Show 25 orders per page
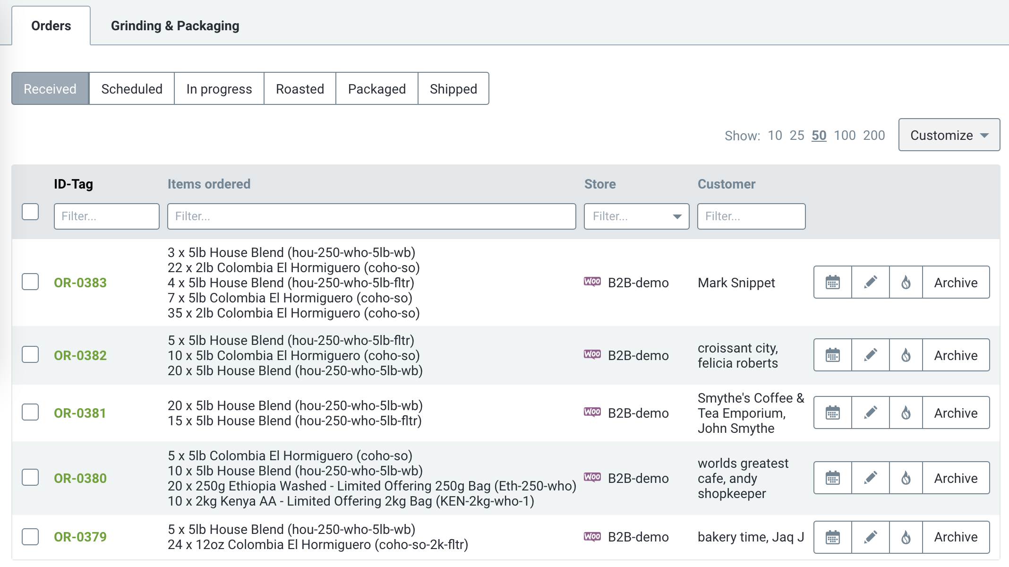This screenshot has height=567, width=1009. coord(797,136)
